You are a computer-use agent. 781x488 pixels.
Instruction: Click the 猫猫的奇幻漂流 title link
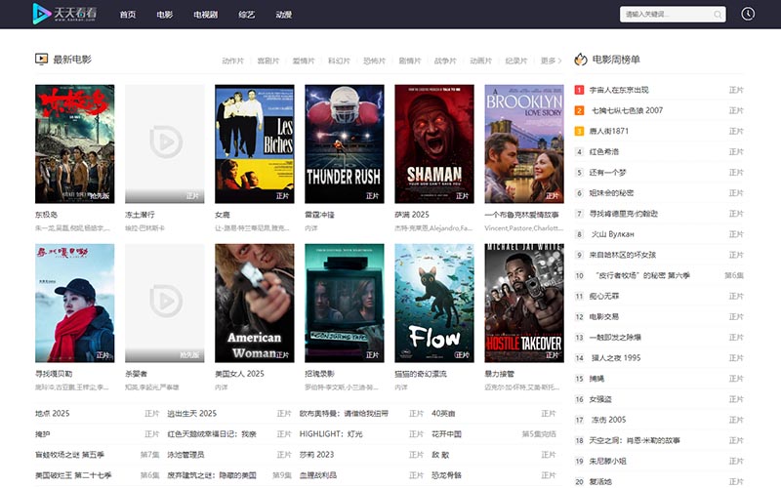coord(421,374)
